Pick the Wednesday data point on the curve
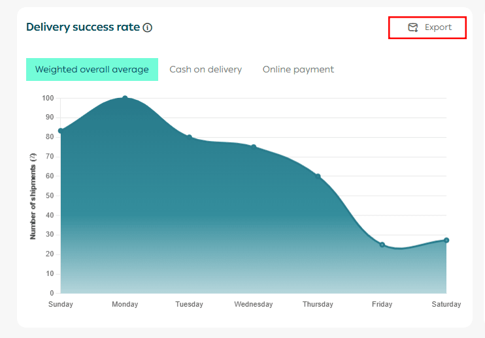Image resolution: width=485 pixels, height=338 pixels. click(x=254, y=147)
